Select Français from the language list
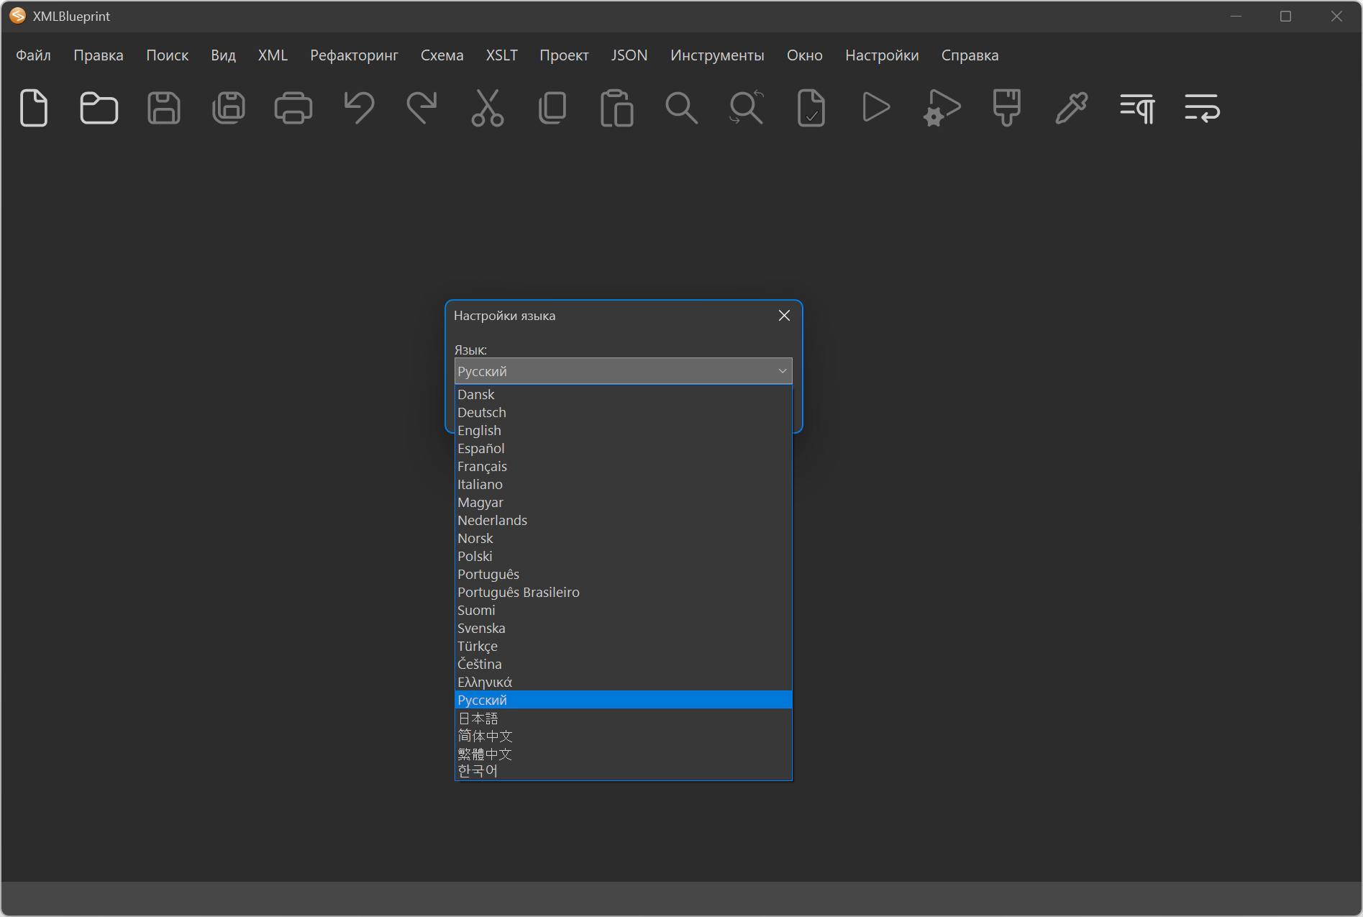 click(x=623, y=466)
